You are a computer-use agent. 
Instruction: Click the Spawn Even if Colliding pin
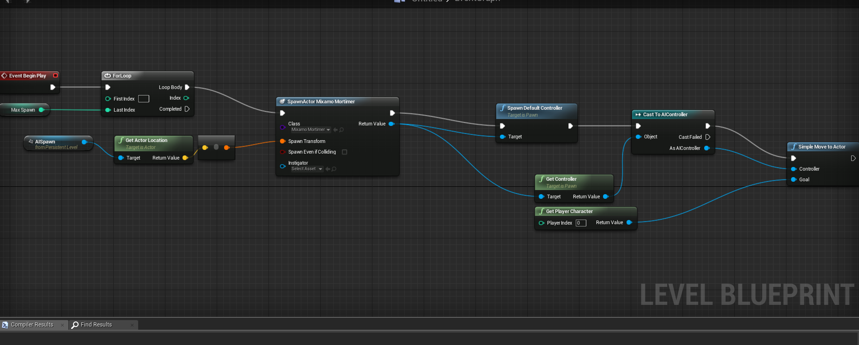(282, 152)
